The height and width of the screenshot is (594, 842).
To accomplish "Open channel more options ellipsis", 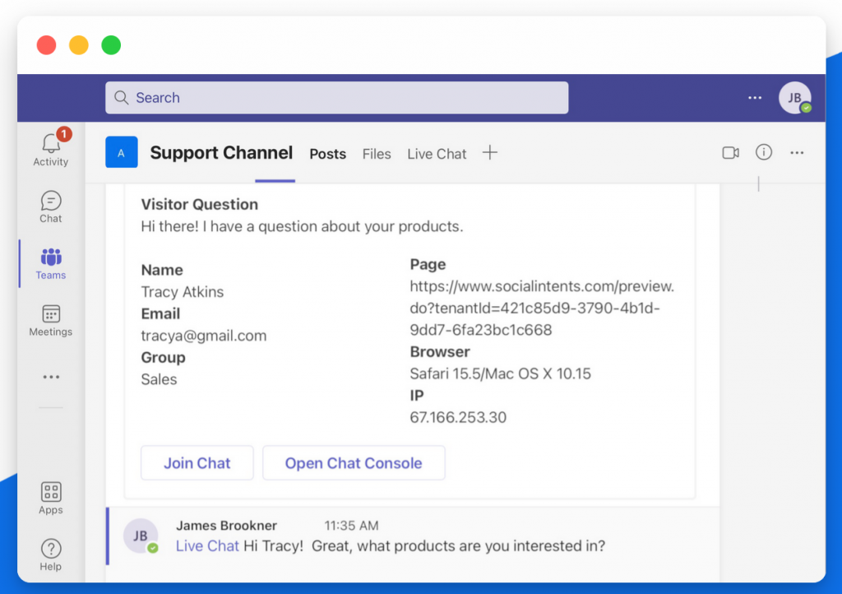I will tap(797, 152).
